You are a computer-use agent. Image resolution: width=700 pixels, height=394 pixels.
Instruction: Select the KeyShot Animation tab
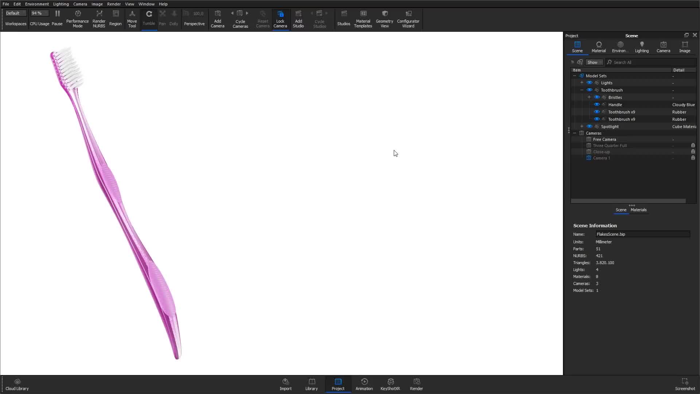[364, 384]
